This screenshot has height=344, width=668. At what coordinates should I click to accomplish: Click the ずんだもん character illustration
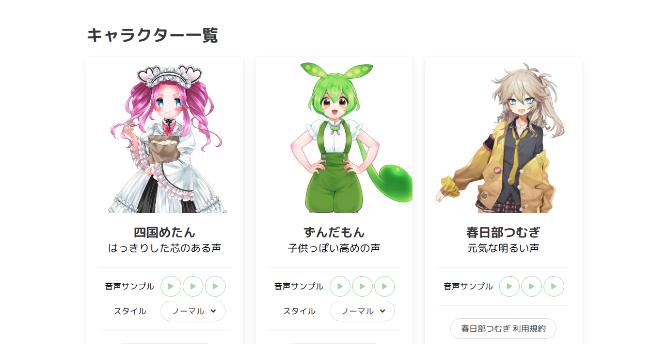(351, 138)
